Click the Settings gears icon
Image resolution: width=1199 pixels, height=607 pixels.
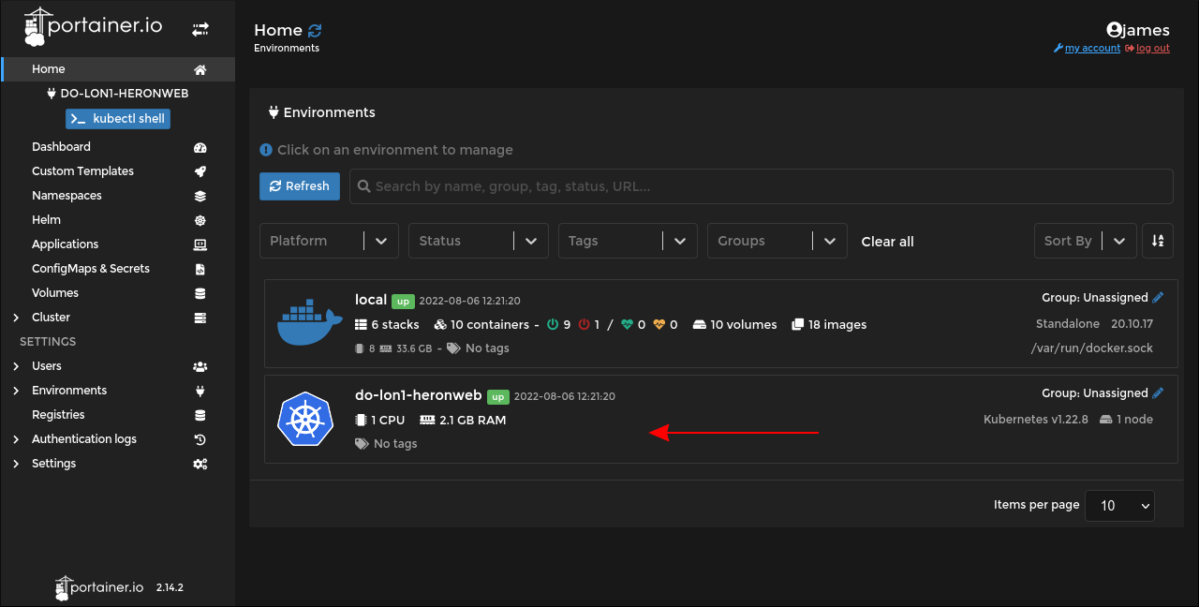tap(200, 464)
